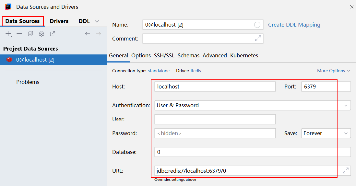Click the Create DDL Mapping link

(294, 25)
